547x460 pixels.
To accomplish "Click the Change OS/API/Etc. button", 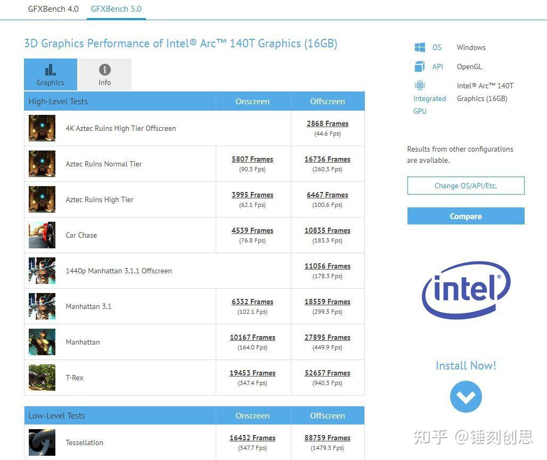I will (466, 186).
